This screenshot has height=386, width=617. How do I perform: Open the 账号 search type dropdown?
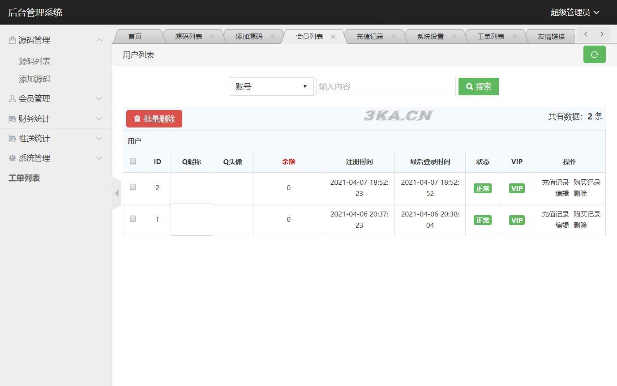[271, 87]
